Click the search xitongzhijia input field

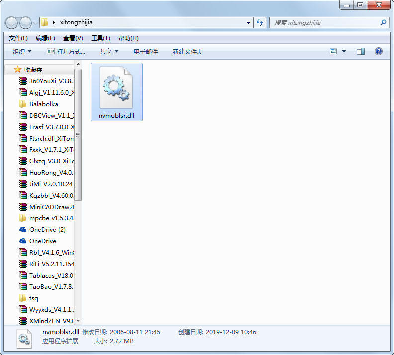pyautogui.click(x=323, y=23)
